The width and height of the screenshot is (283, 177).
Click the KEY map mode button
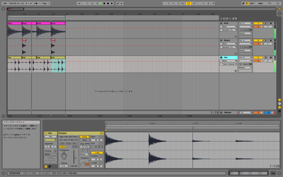pyautogui.click(x=252, y=4)
